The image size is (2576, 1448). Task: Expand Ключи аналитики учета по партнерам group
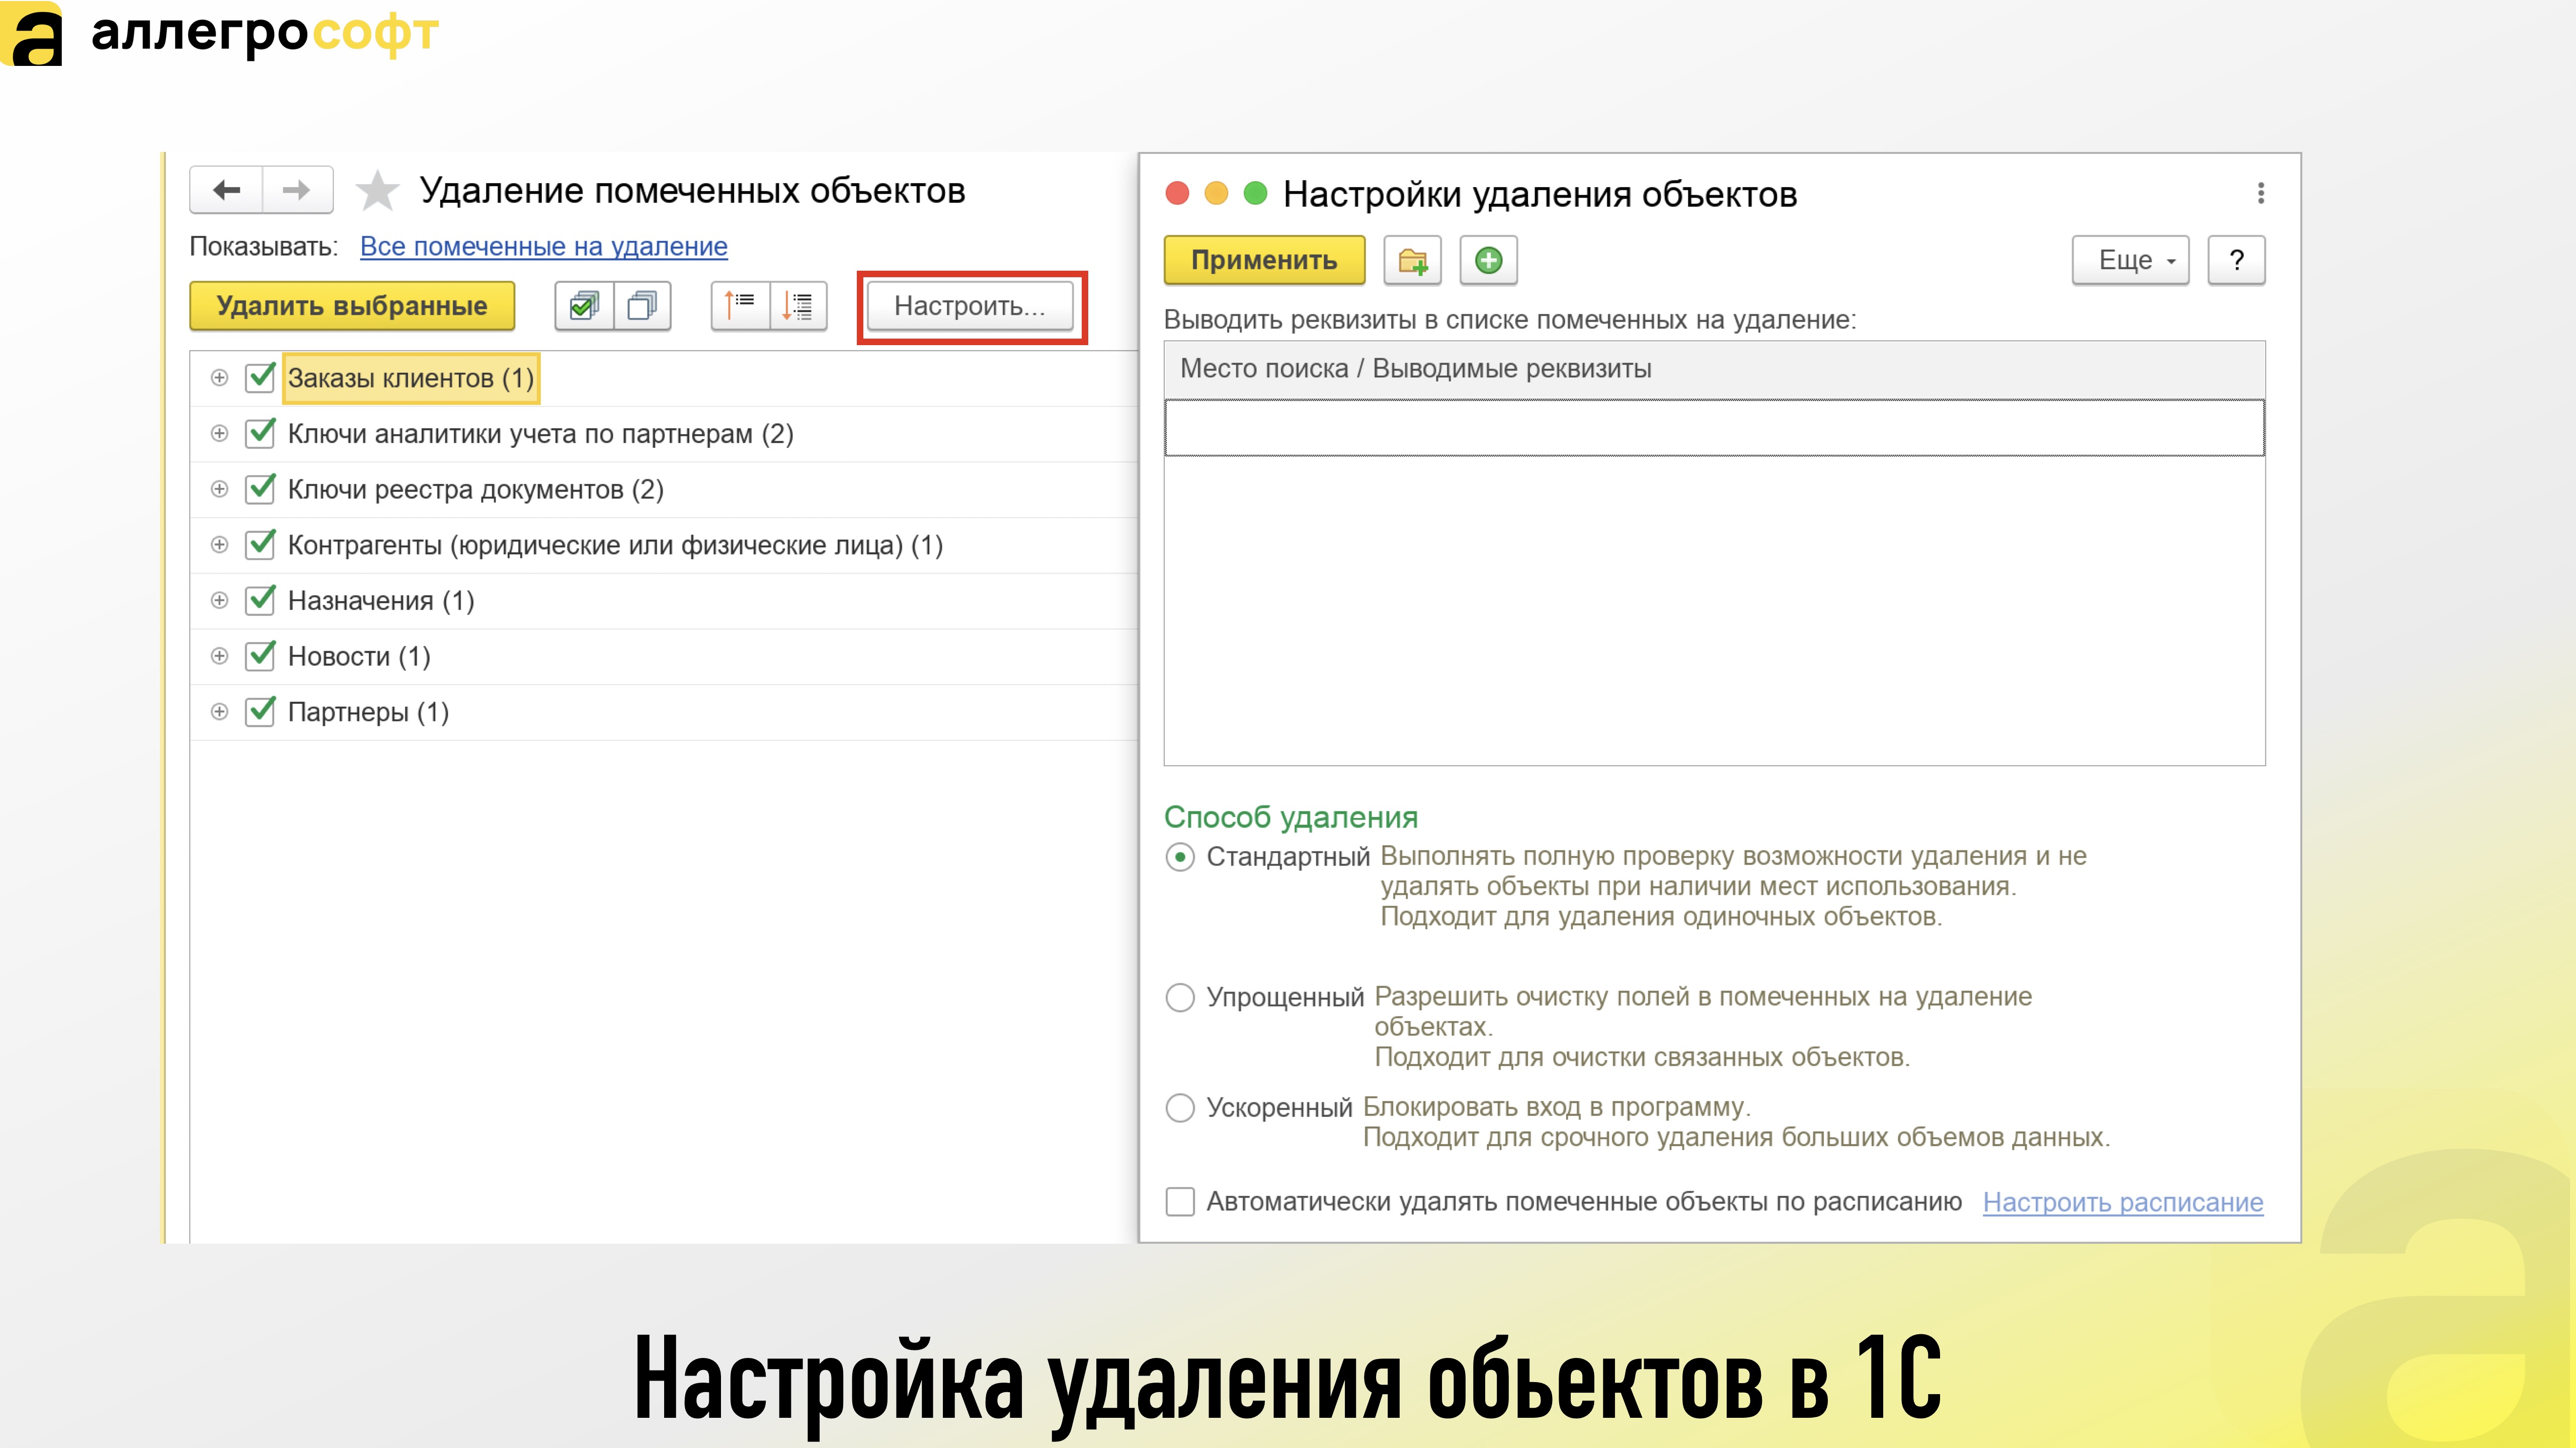(219, 433)
